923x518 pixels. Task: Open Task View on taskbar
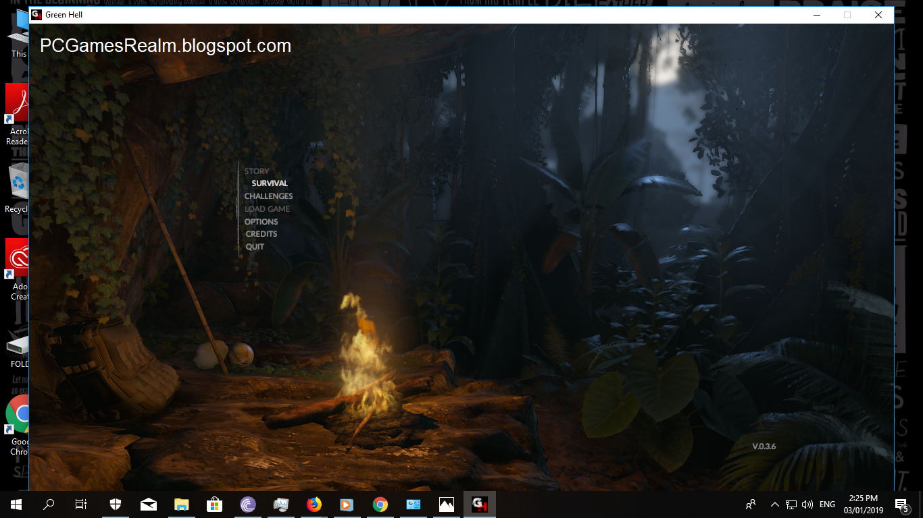(81, 504)
